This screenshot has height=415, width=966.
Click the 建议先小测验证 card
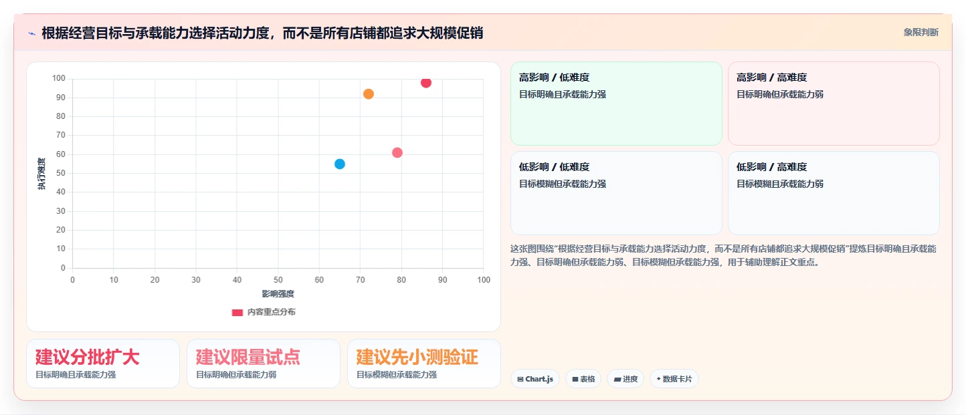pyautogui.click(x=424, y=364)
